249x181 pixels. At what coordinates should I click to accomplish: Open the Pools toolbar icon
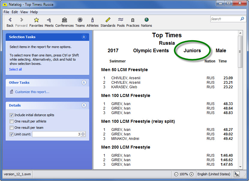(x=121, y=20)
